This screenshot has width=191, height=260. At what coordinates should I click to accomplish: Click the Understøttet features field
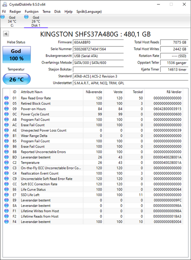click(130, 83)
